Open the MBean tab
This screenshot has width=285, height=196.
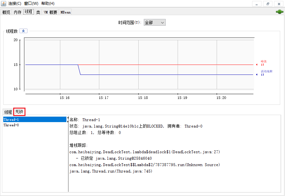tap(65, 12)
